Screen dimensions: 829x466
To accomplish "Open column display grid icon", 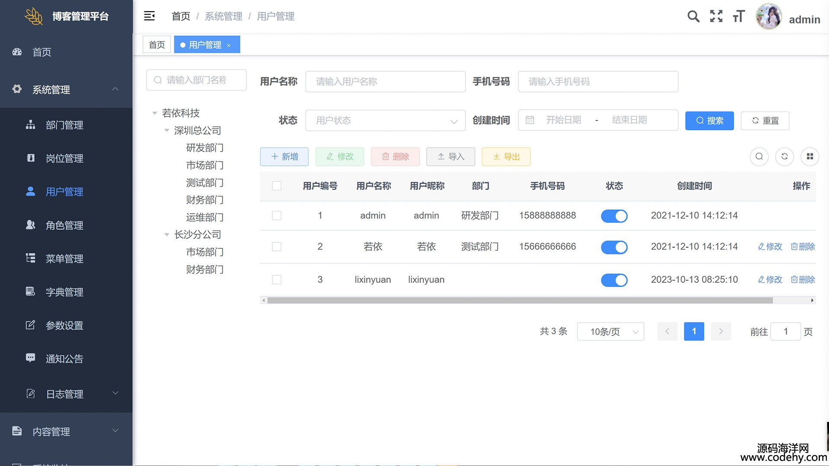I will coord(810,156).
